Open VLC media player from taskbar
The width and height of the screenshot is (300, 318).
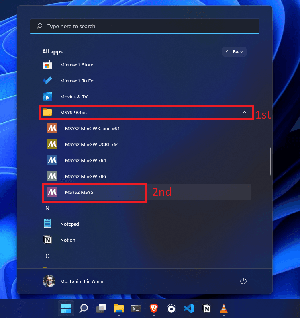pos(224,308)
